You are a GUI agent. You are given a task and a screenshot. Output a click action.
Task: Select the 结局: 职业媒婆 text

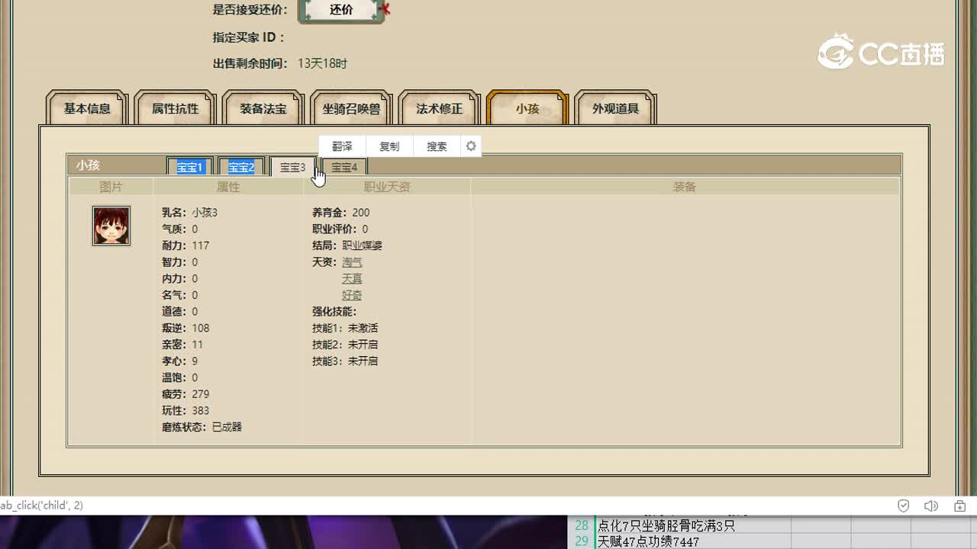click(347, 246)
